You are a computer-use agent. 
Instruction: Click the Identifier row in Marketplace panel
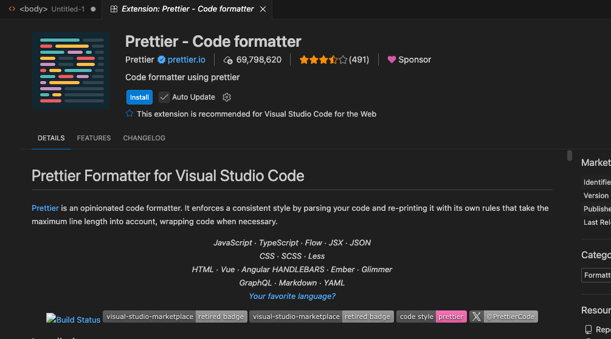point(596,182)
